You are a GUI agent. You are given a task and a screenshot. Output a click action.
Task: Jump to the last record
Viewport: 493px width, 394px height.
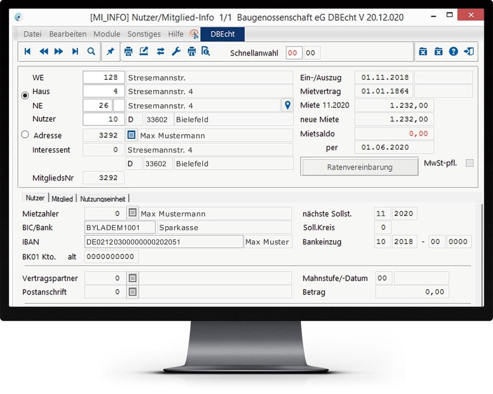pos(75,51)
